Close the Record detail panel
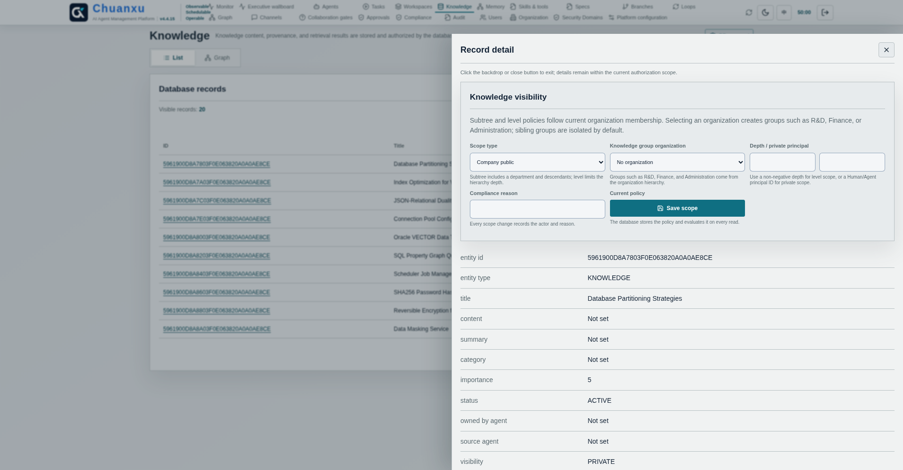 coord(887,50)
